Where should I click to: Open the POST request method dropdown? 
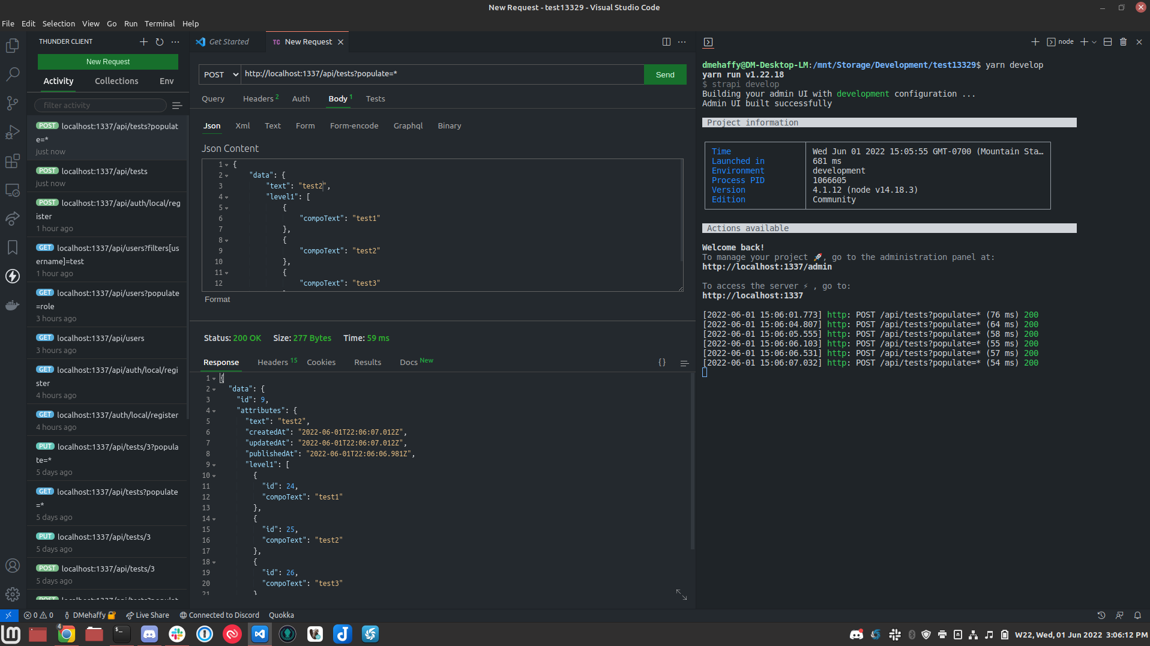click(x=219, y=74)
